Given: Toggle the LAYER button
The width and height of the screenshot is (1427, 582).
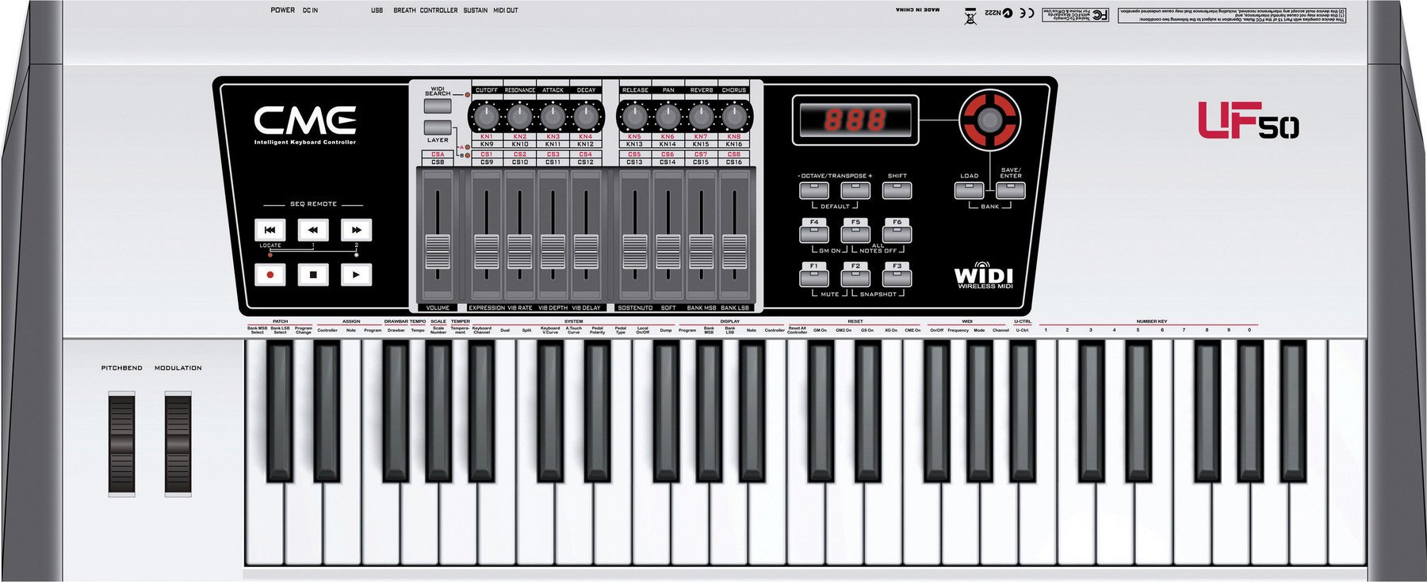Looking at the screenshot, I should pos(438,127).
